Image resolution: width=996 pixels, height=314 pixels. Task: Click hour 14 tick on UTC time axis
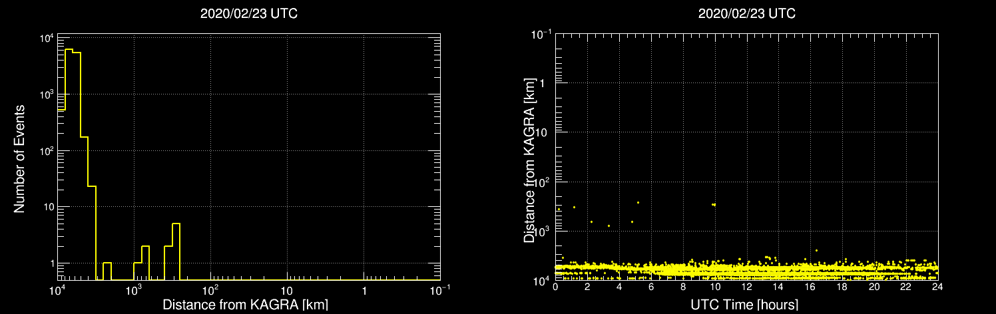(x=779, y=287)
